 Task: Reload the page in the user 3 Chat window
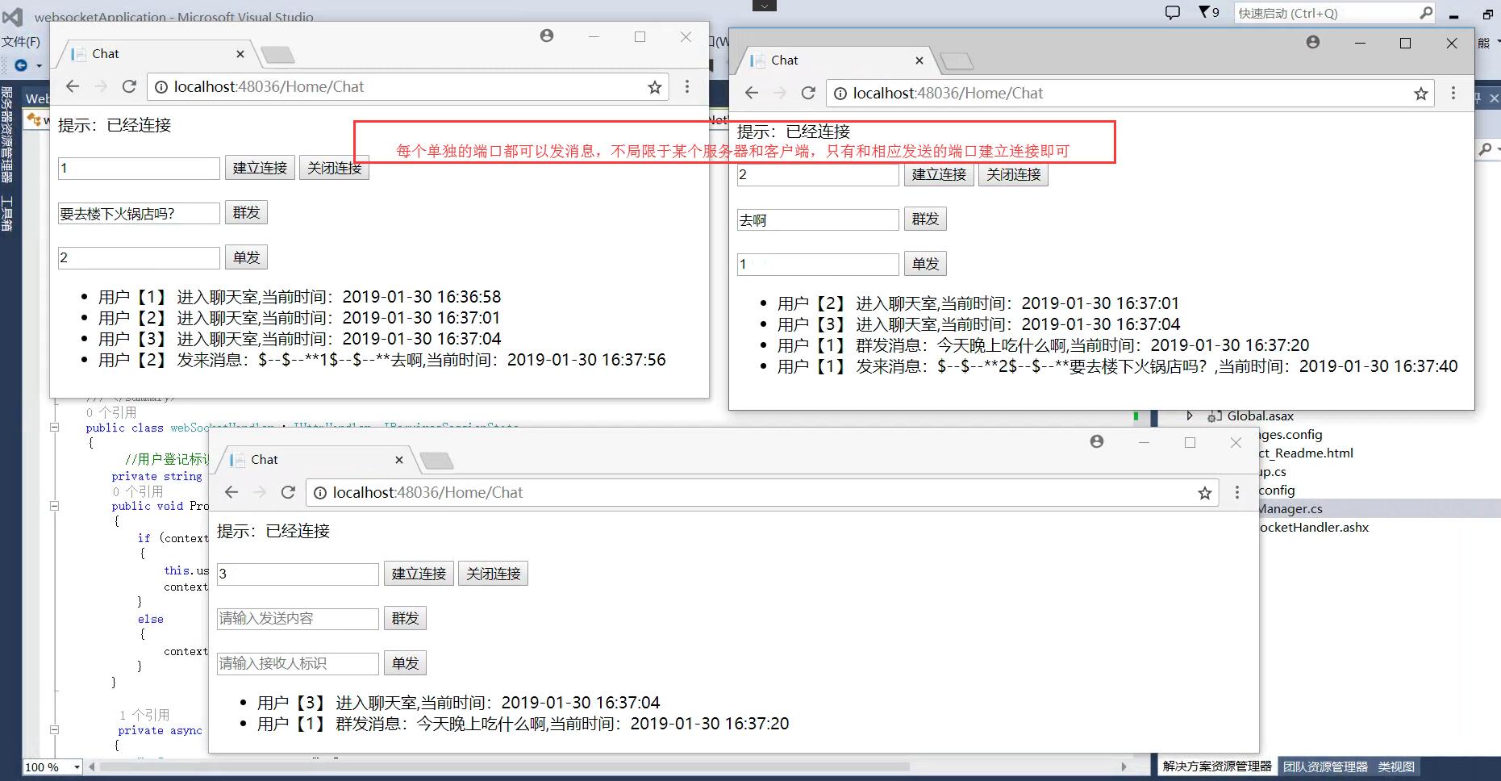click(288, 492)
